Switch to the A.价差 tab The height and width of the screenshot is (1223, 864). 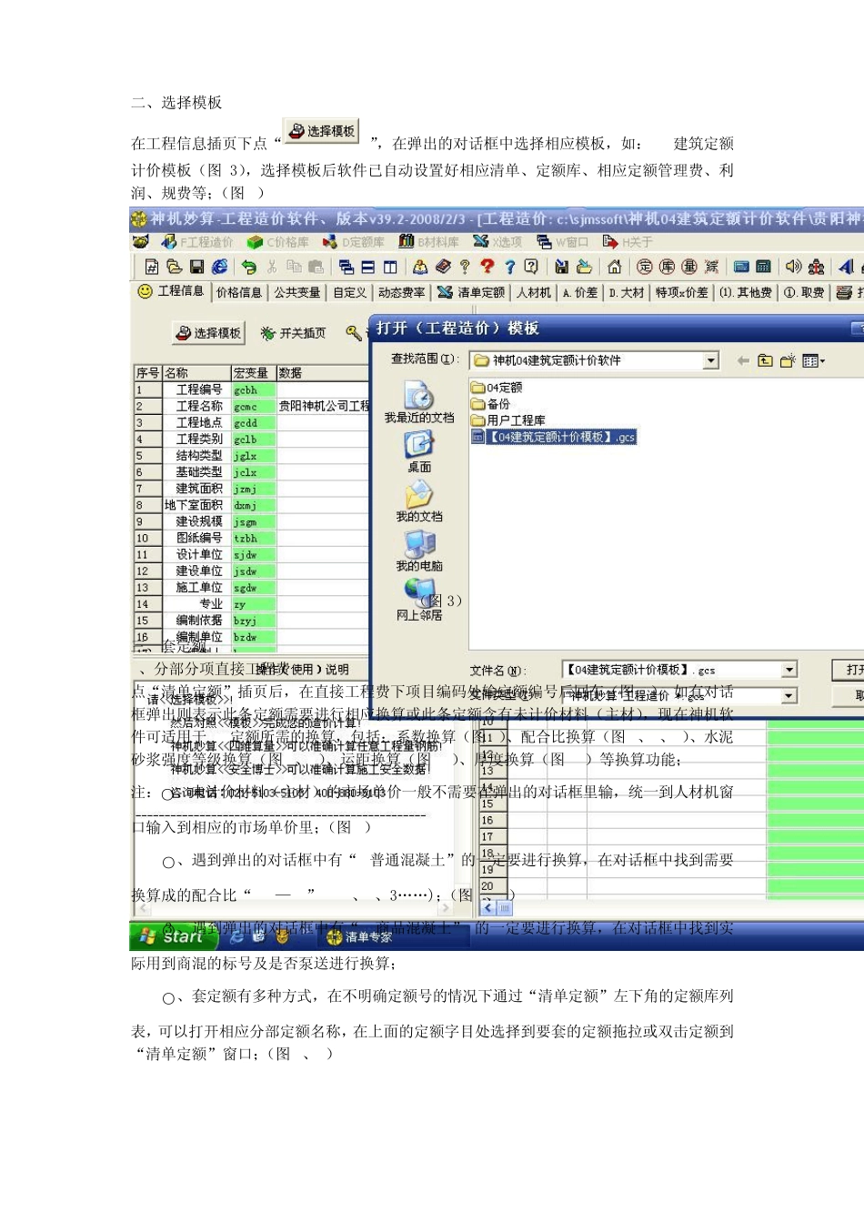pyautogui.click(x=580, y=292)
